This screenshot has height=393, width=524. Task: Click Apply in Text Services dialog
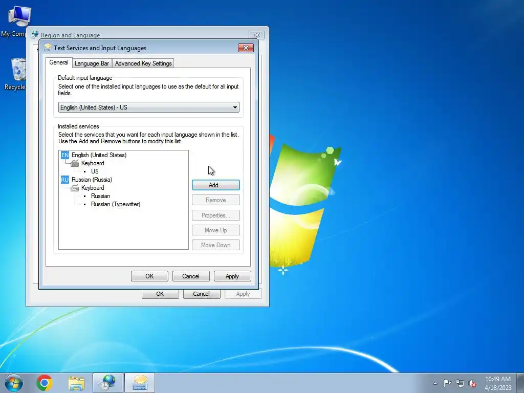[x=232, y=276]
